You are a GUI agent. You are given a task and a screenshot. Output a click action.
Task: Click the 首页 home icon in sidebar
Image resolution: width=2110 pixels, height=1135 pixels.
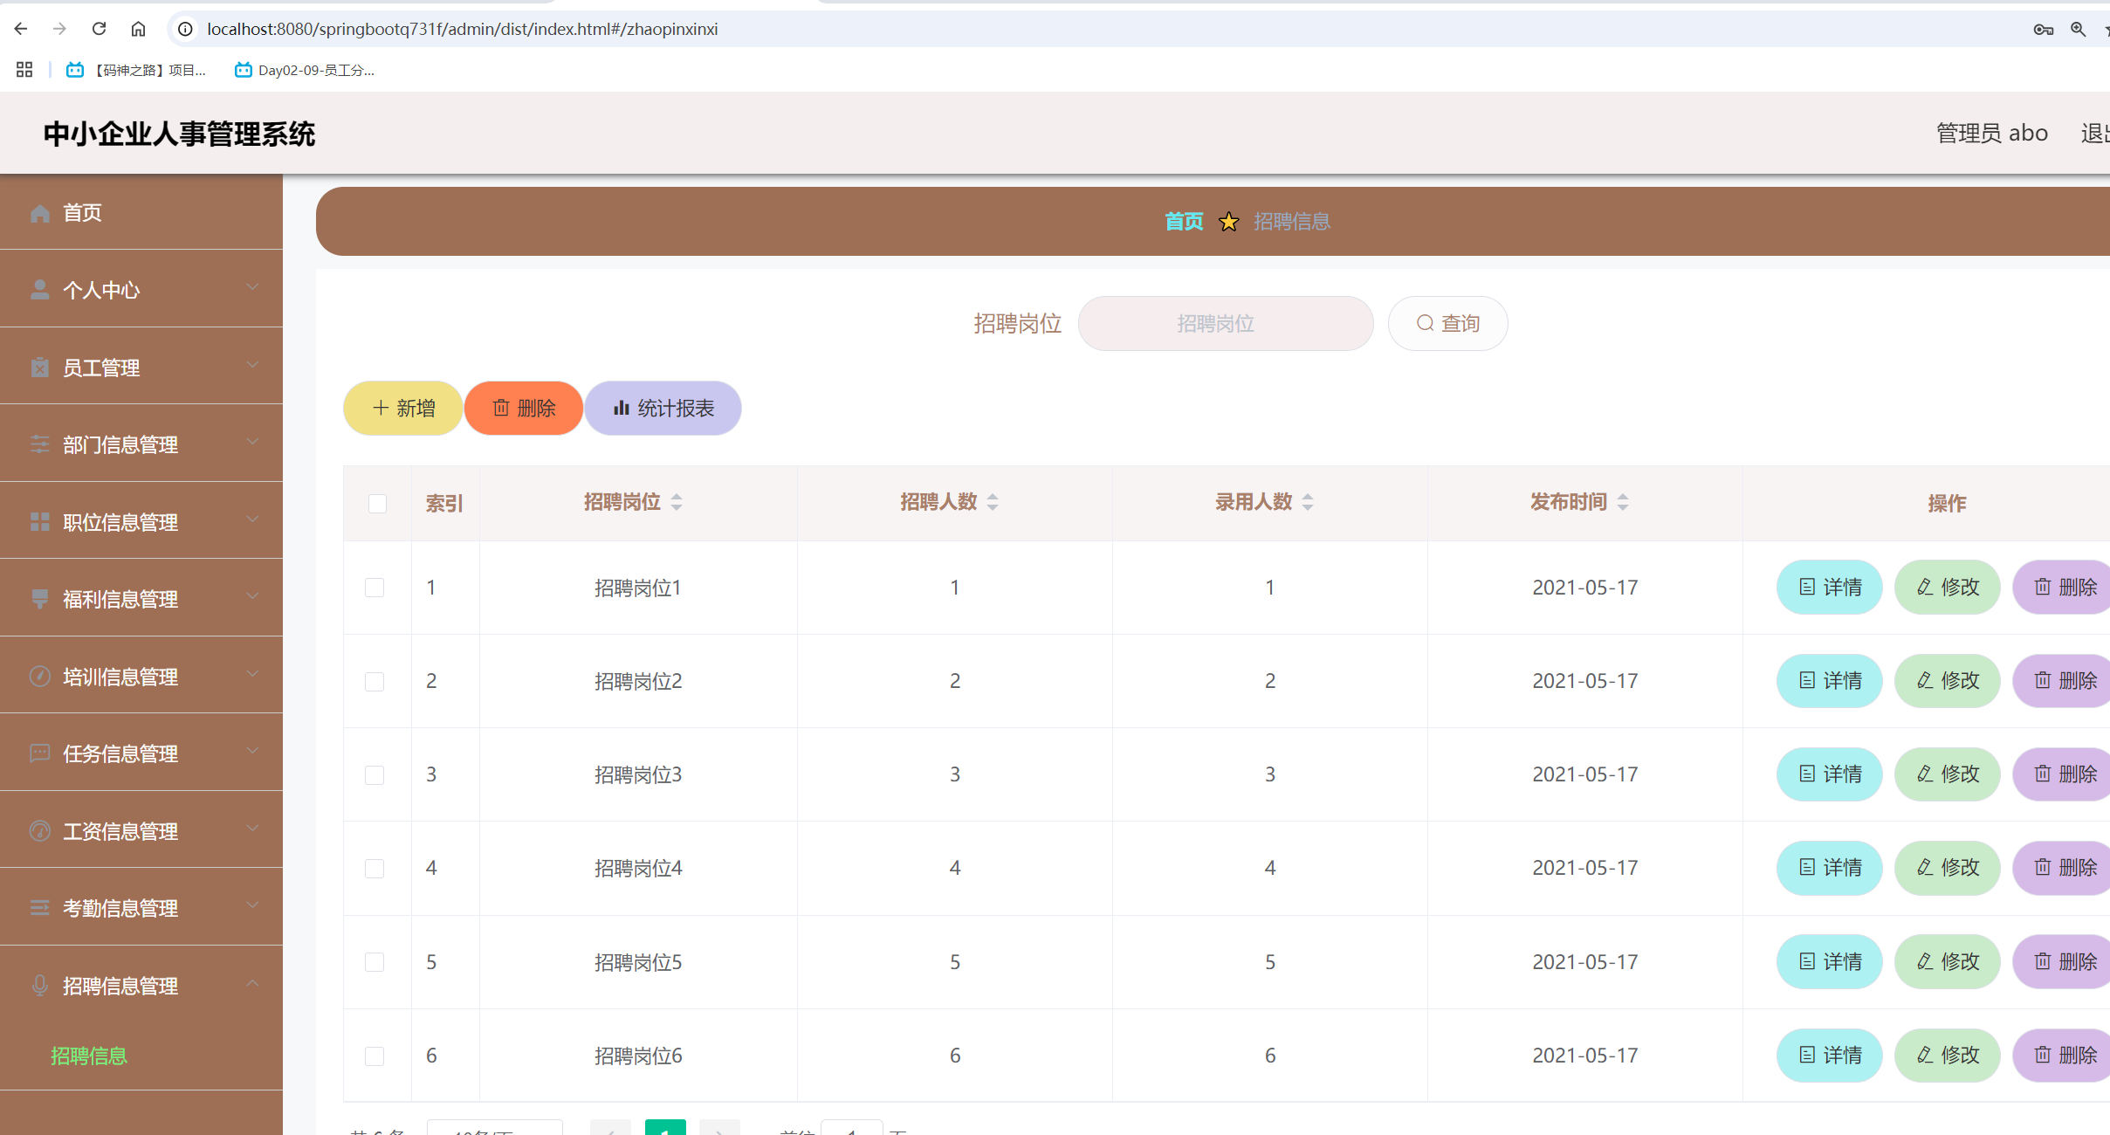click(x=39, y=212)
